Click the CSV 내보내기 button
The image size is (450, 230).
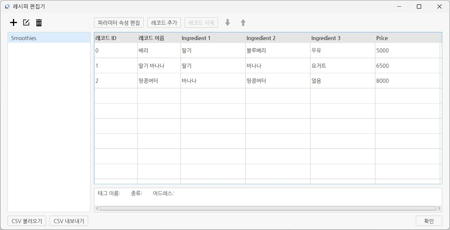click(69, 221)
